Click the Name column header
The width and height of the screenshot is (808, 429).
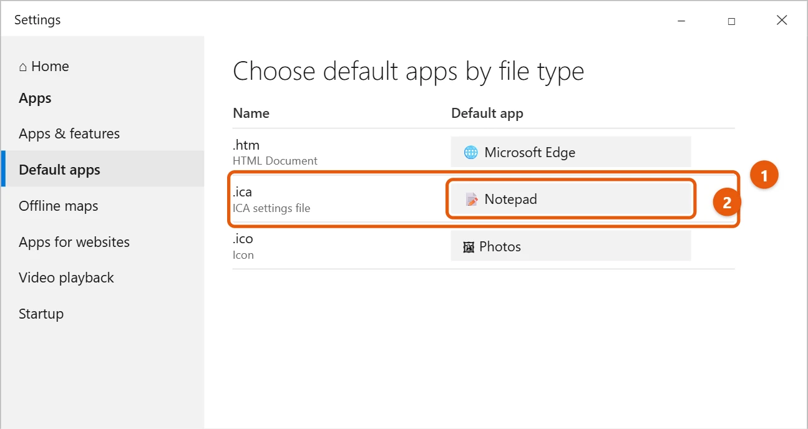251,113
